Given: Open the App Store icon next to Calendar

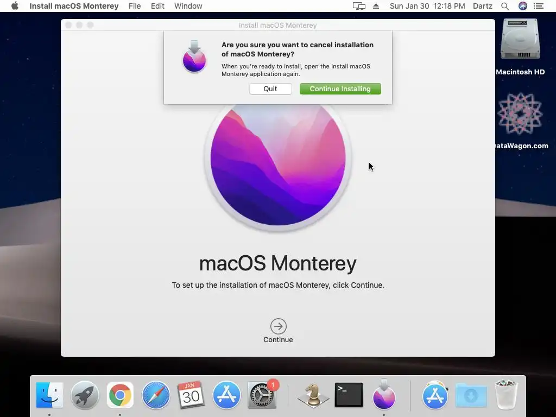Looking at the screenshot, I should (x=226, y=395).
